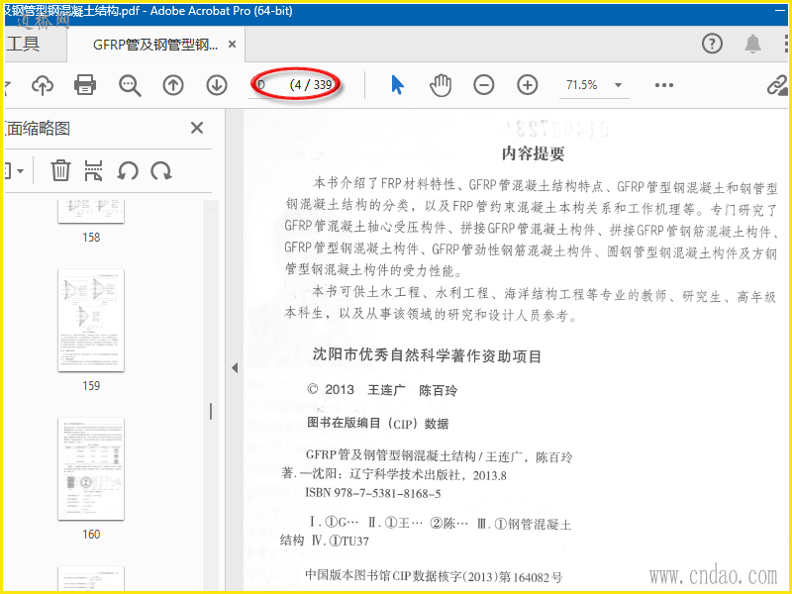The height and width of the screenshot is (594, 792).
Task: Open the help question mark
Action: tap(712, 44)
